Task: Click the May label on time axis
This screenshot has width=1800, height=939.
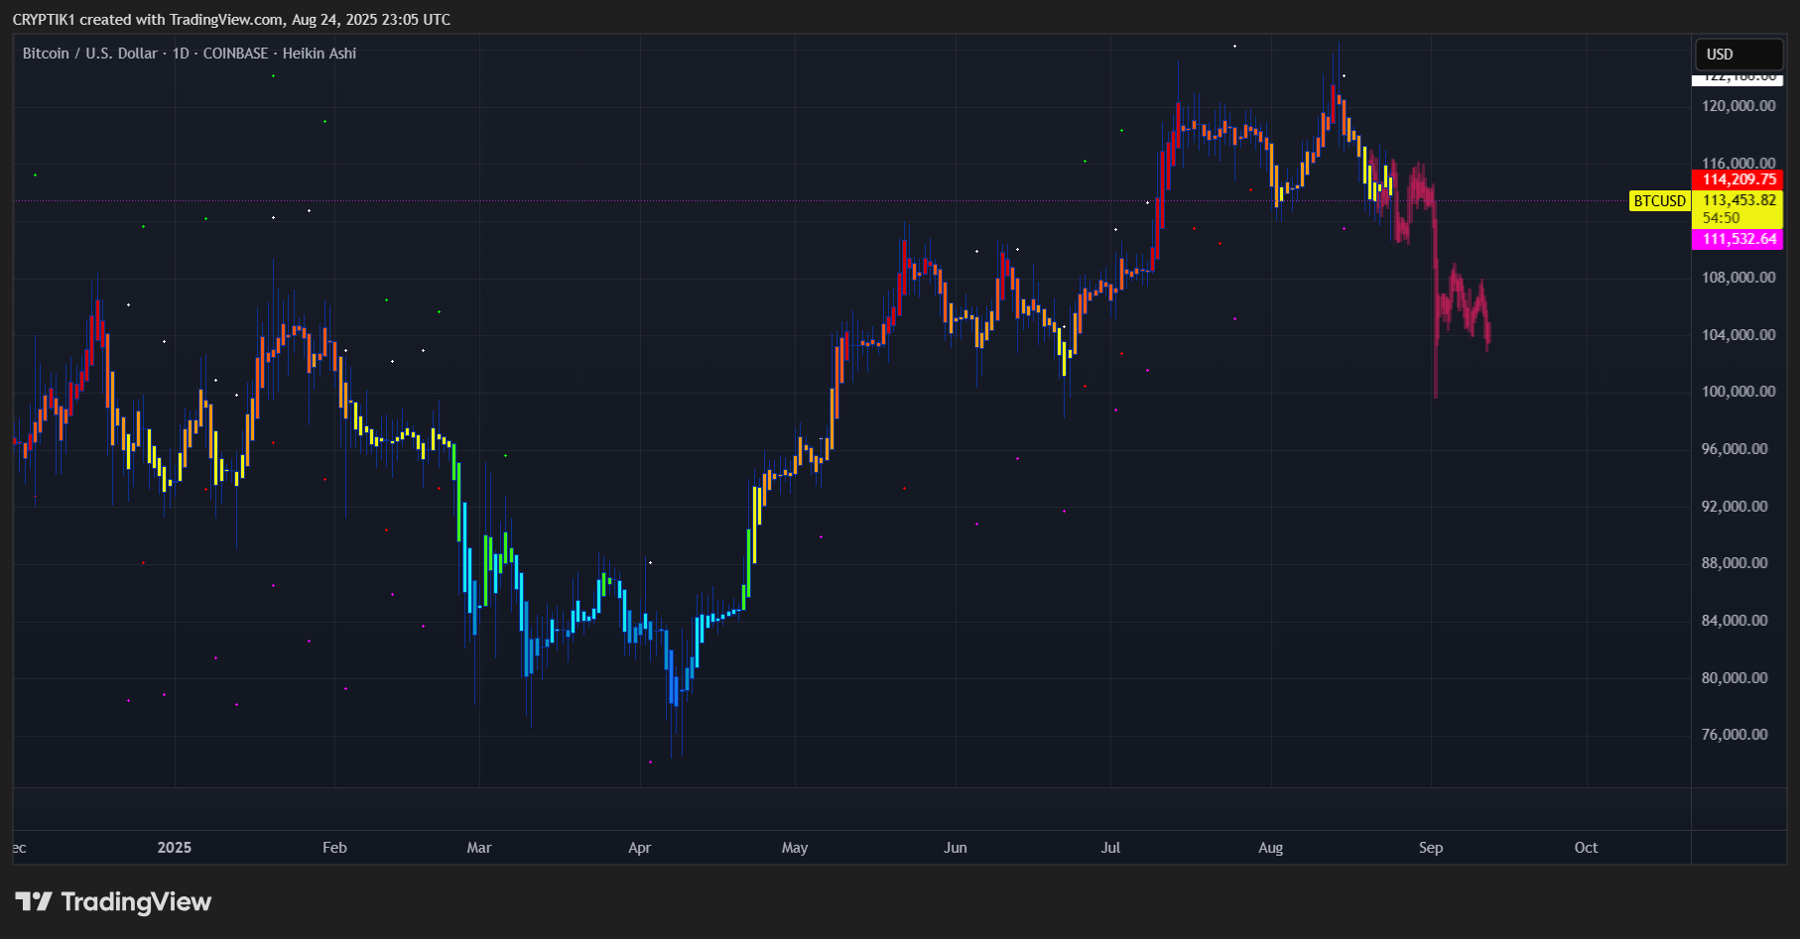Action: pos(795,848)
